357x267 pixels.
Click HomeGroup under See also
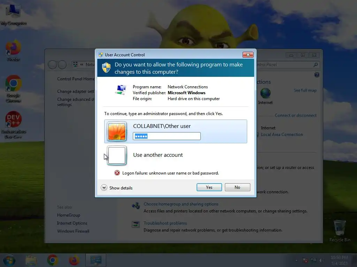pos(69,215)
